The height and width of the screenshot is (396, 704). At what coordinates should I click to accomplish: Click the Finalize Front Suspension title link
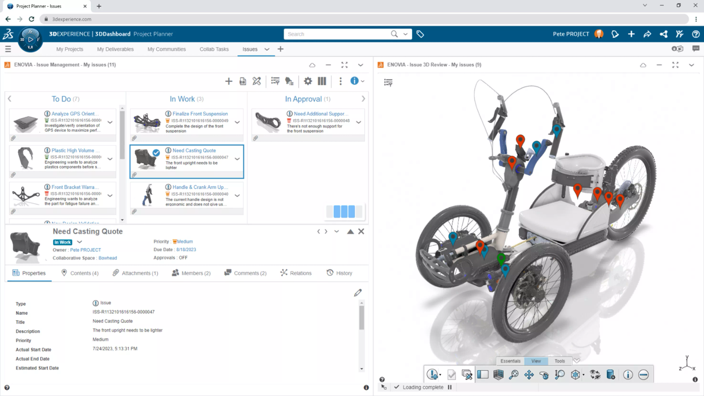coord(200,114)
